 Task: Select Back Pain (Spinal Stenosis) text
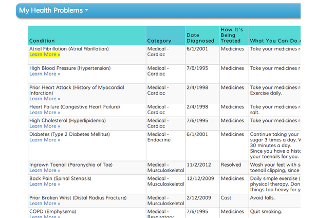(60, 178)
